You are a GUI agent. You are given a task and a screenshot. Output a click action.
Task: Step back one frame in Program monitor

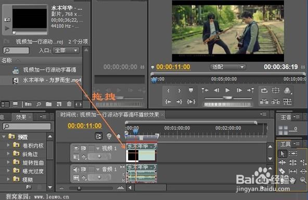216,90
